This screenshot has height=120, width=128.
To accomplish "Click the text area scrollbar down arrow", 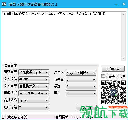I will click(123, 58).
